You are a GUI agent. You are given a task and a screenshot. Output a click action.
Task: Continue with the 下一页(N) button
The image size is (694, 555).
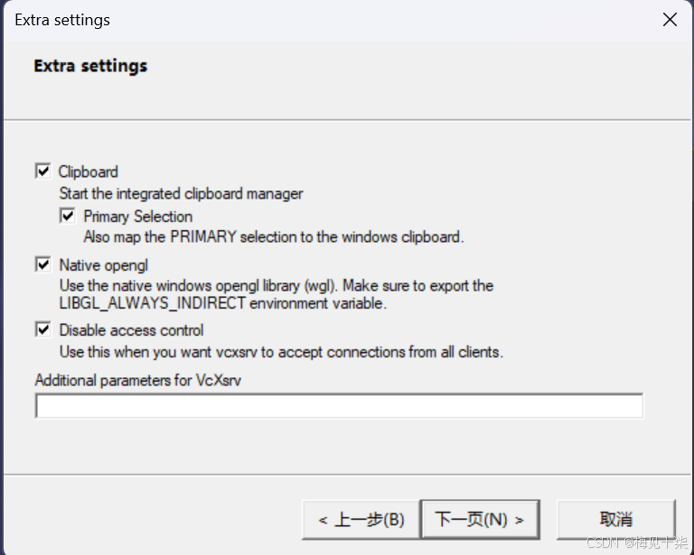coord(480,520)
